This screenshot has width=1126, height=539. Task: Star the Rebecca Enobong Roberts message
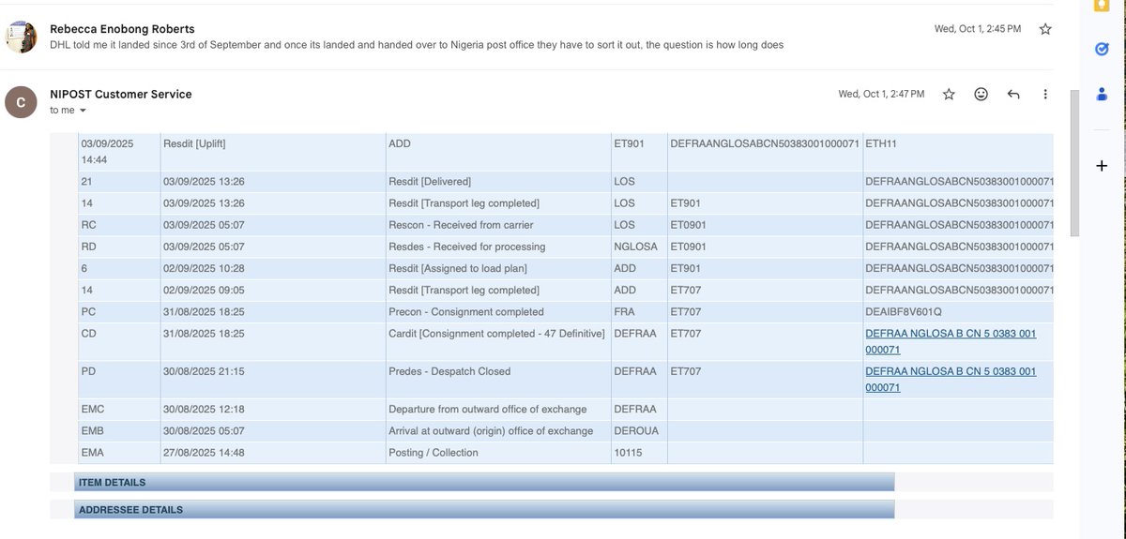click(1045, 29)
